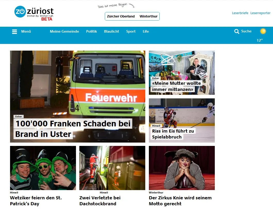The height and width of the screenshot is (215, 273).
Task: Go to the Politik section
Action: (91, 31)
